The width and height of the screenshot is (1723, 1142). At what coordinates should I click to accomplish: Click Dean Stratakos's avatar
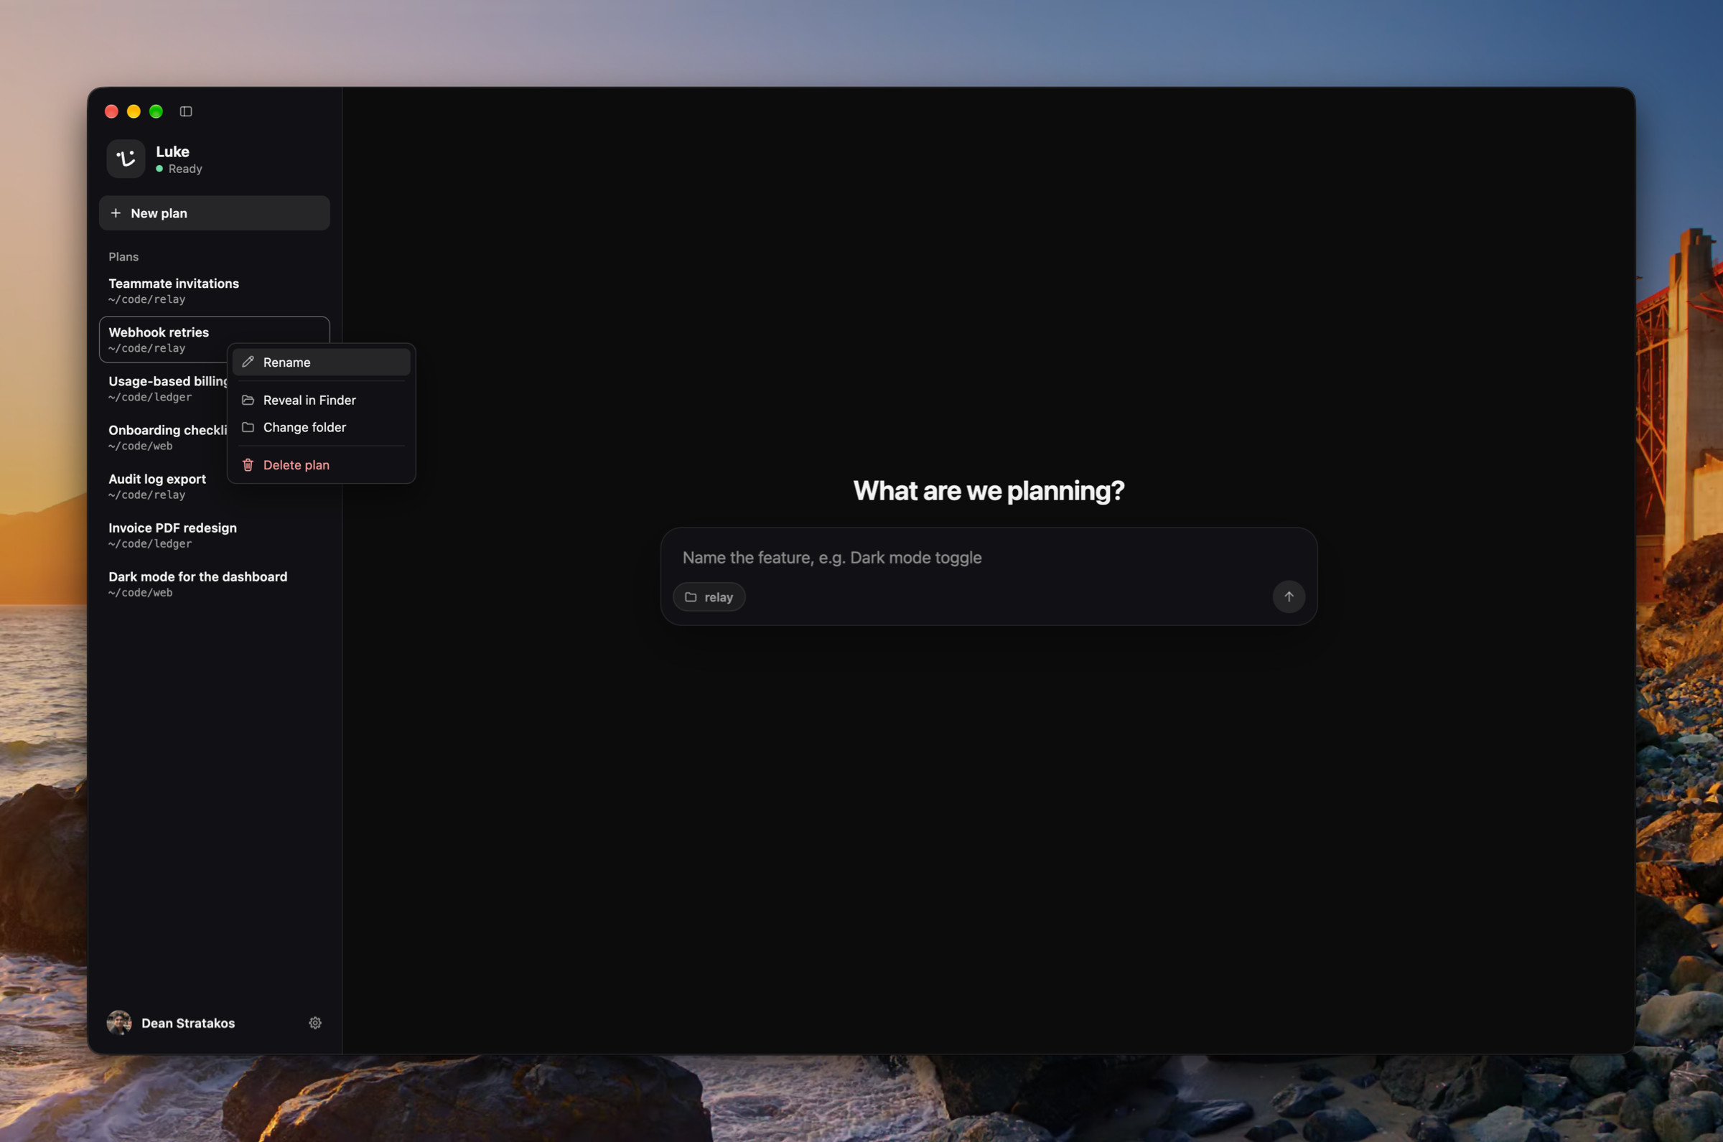119,1023
